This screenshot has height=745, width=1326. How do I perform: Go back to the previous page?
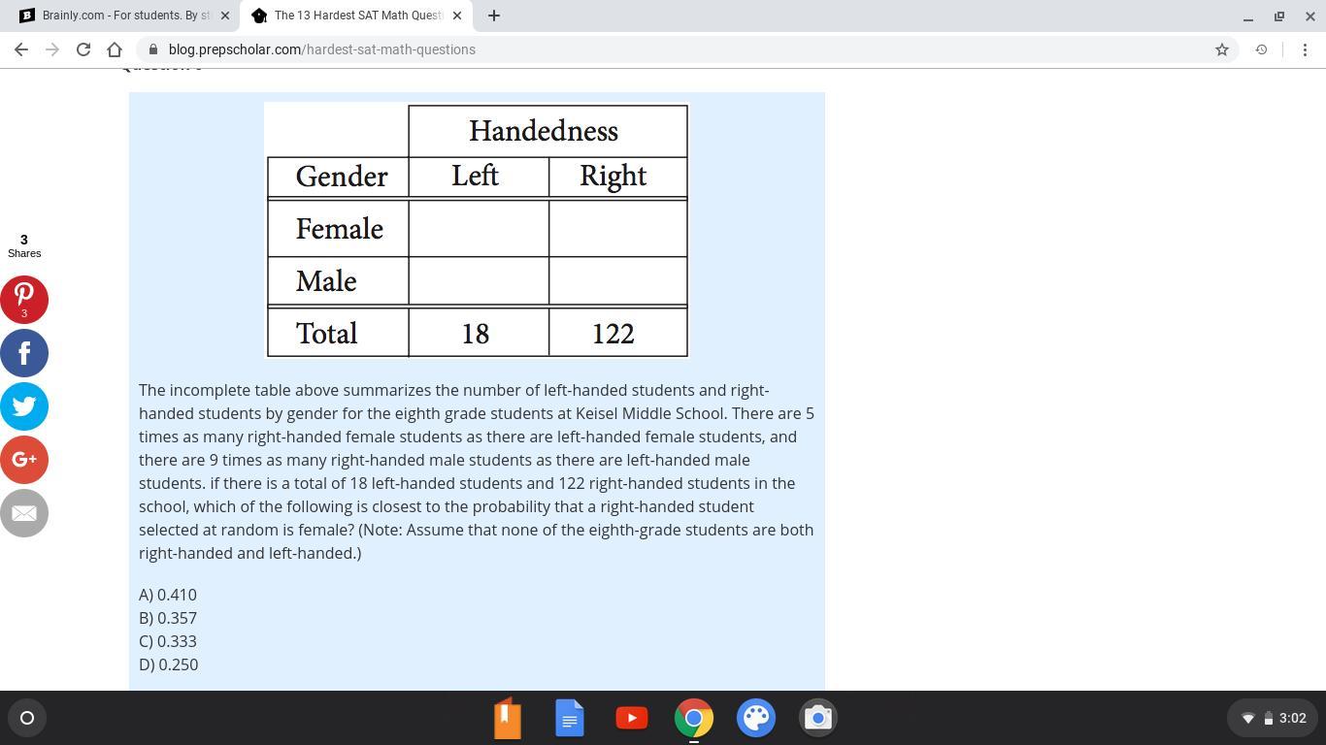click(x=21, y=49)
